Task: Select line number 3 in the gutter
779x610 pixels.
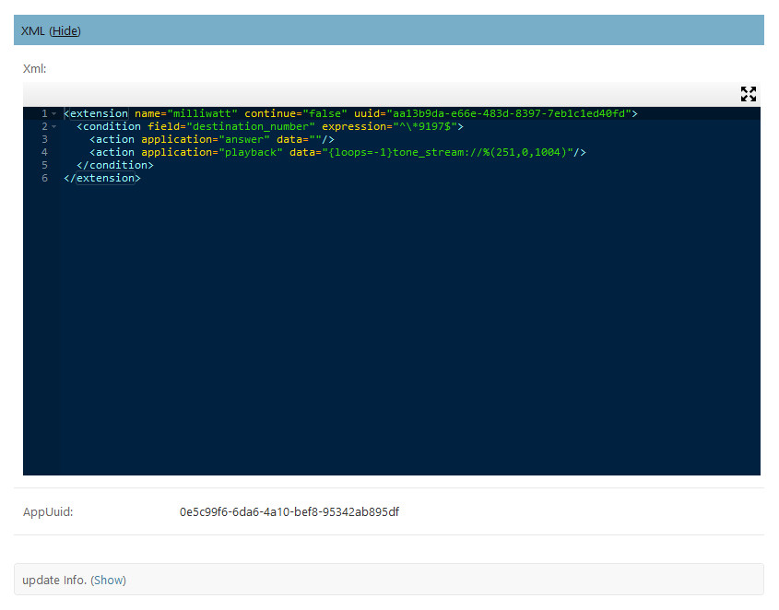Action: click(x=44, y=139)
